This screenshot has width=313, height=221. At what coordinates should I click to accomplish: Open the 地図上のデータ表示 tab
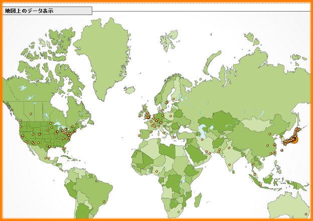point(47,11)
